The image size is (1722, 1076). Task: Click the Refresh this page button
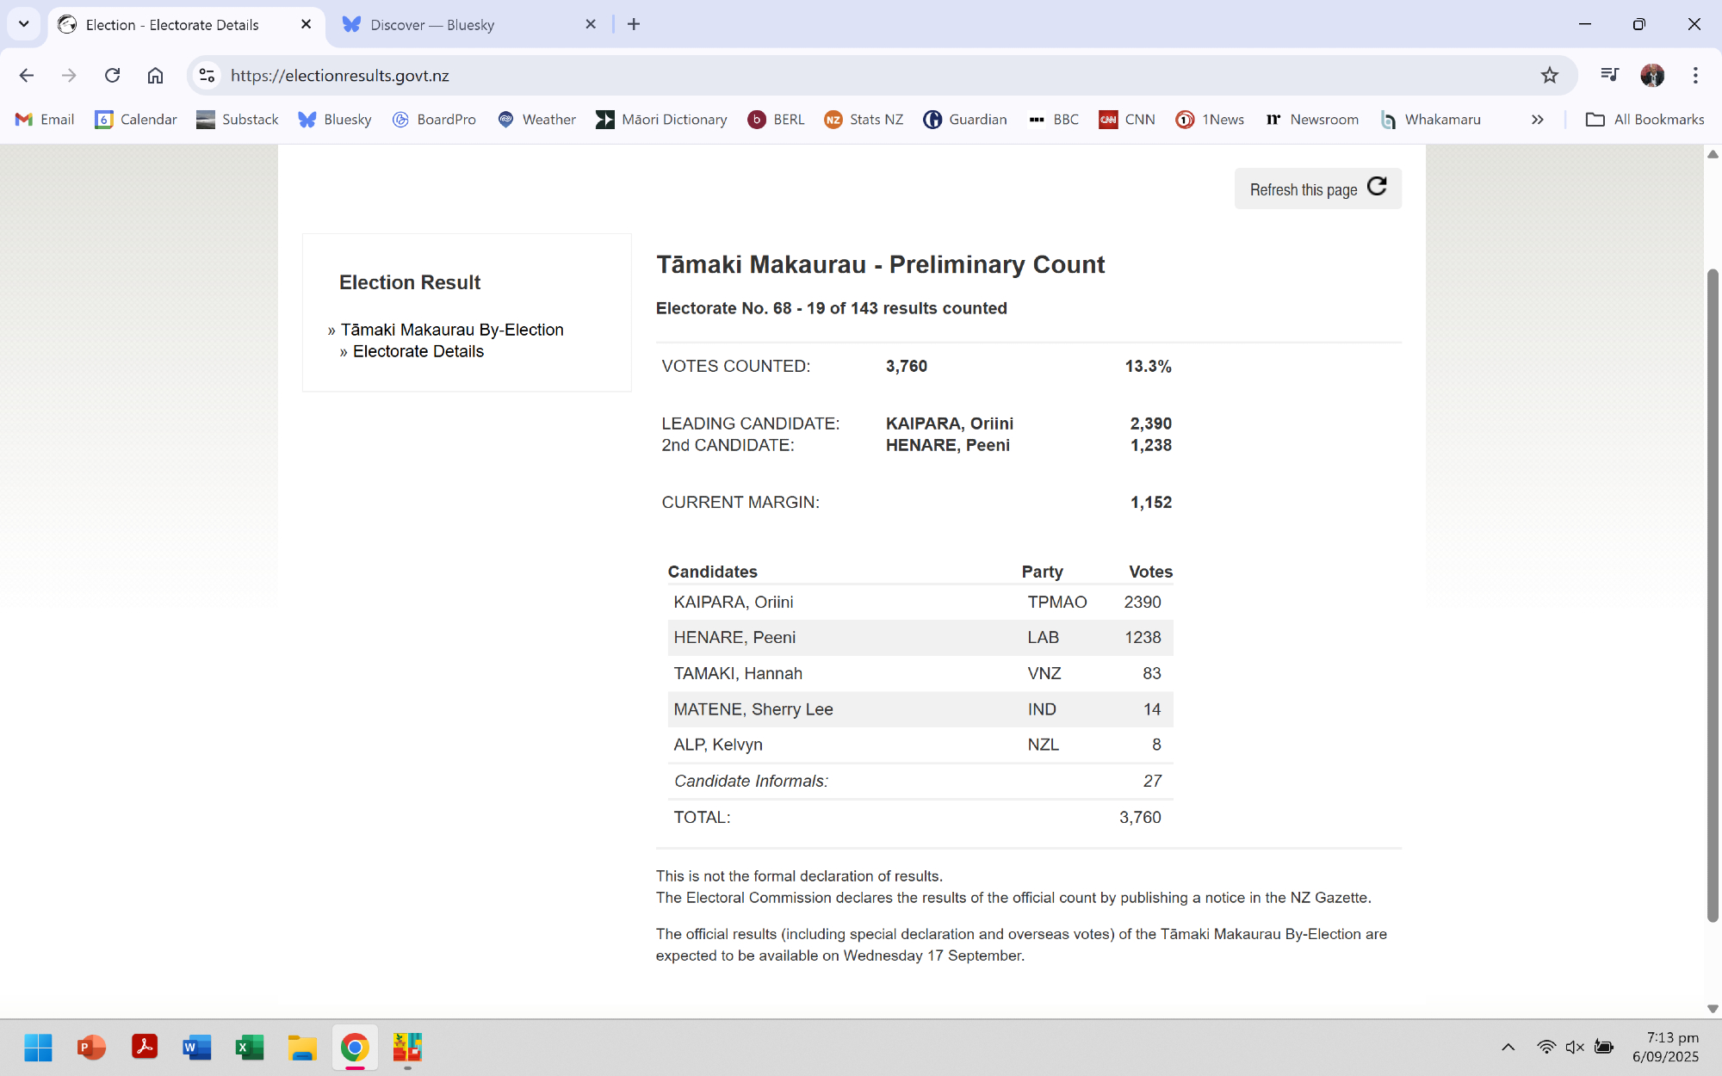coord(1317,189)
